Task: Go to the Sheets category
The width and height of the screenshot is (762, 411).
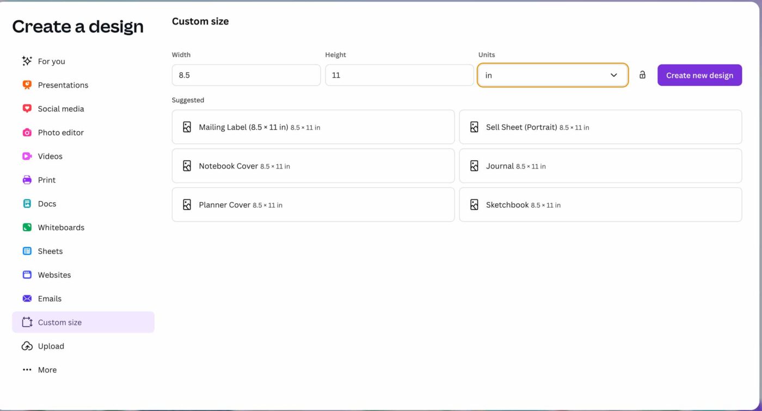Action: (50, 251)
